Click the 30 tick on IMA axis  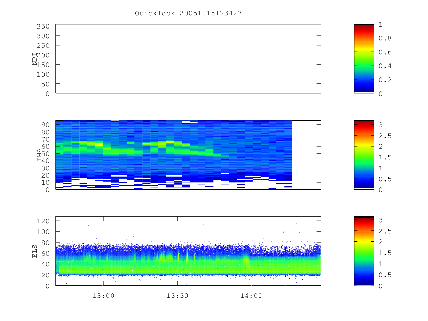tap(45, 168)
